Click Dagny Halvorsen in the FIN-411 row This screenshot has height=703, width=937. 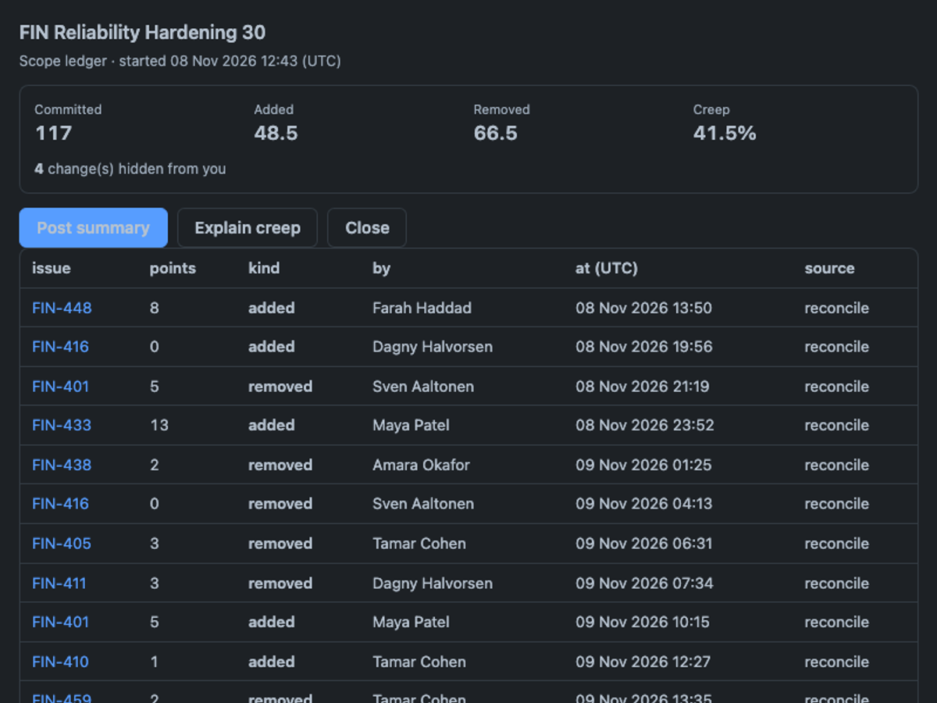(433, 583)
